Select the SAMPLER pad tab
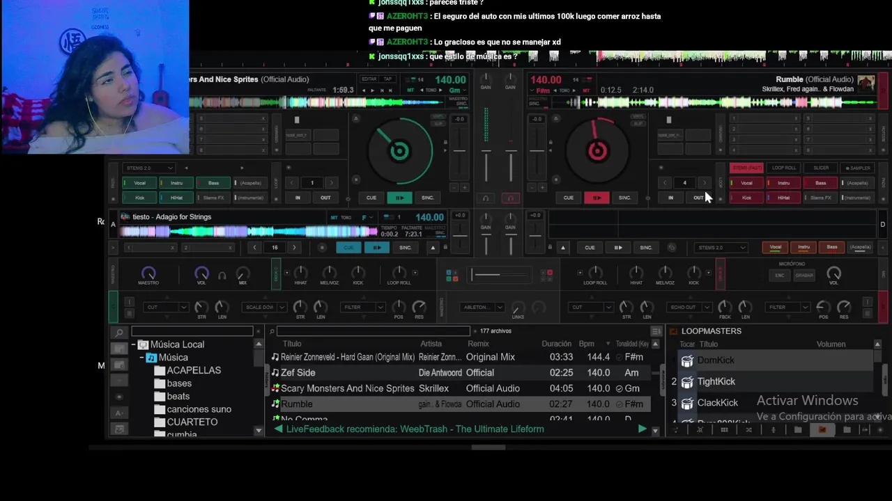Viewport: 892px width, 501px height. coord(858,168)
